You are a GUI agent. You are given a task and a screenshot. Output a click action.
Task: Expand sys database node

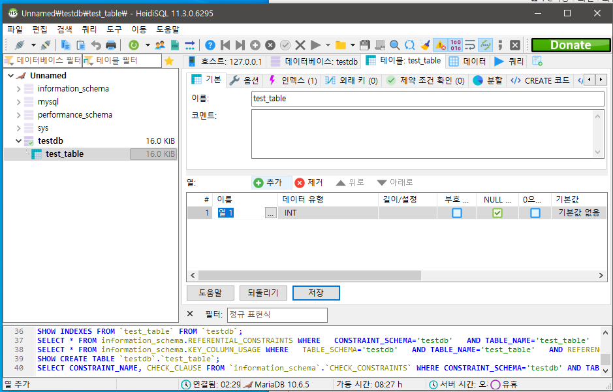click(18, 128)
